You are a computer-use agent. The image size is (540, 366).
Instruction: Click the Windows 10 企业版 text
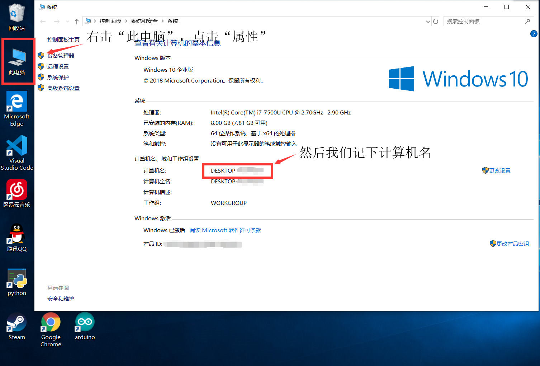click(168, 70)
